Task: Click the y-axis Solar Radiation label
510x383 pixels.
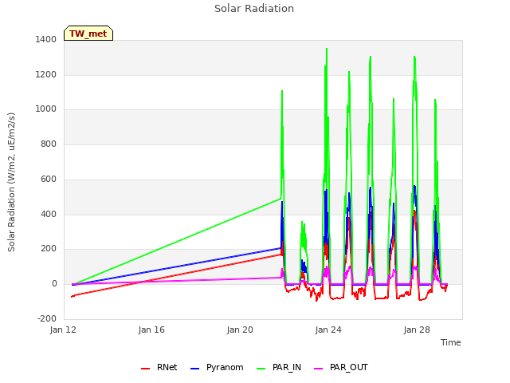Action: point(11,182)
